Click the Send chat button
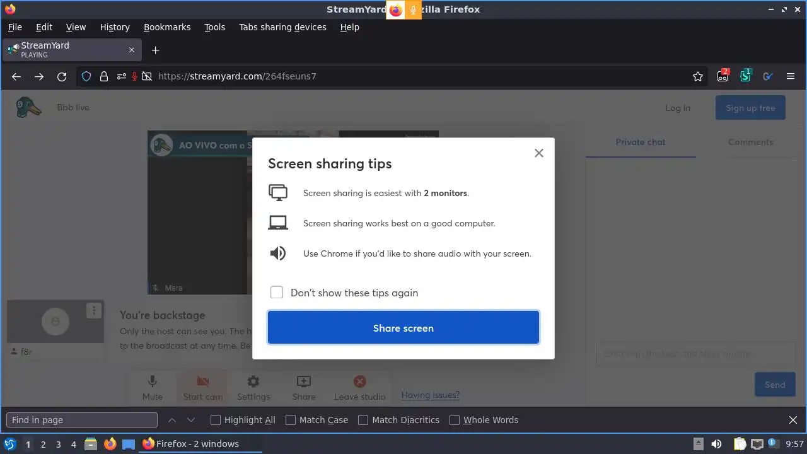 coord(775,384)
